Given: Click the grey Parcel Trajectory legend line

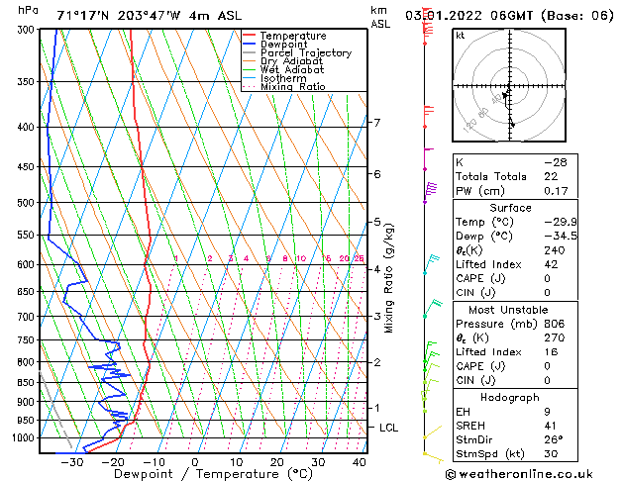Looking at the screenshot, I should (x=249, y=52).
